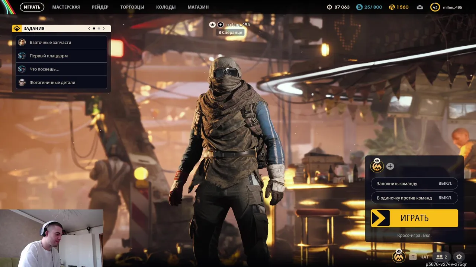476x267 pixels.
Task: Click the В Сперанце status label
Action: (230, 33)
